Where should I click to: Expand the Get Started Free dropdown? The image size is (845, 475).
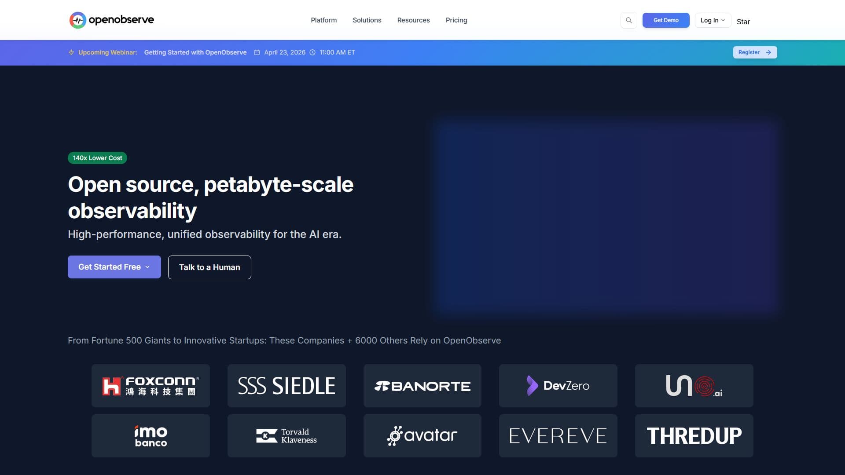pyautogui.click(x=114, y=267)
